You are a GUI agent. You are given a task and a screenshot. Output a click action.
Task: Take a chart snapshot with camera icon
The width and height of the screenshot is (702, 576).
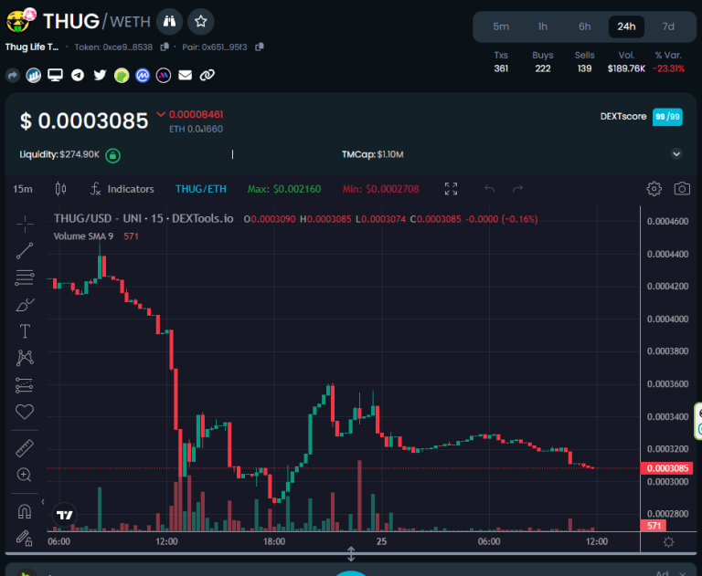(682, 189)
